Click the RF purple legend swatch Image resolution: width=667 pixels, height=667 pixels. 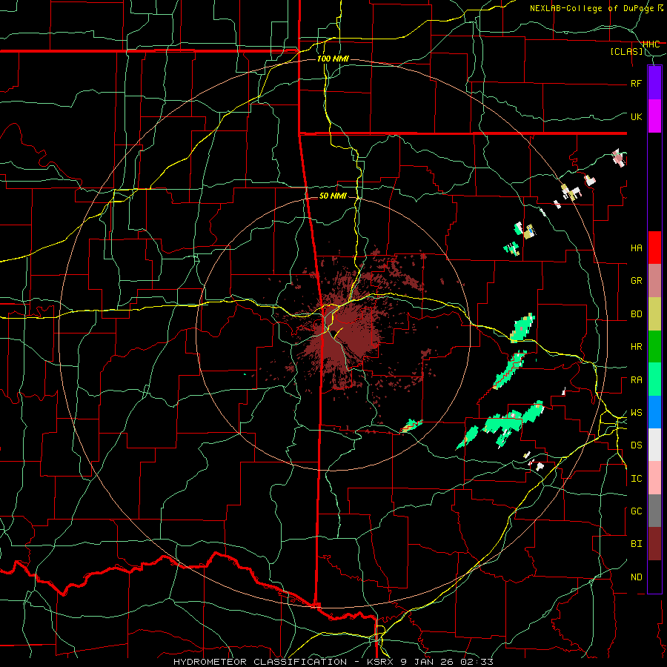(x=654, y=83)
